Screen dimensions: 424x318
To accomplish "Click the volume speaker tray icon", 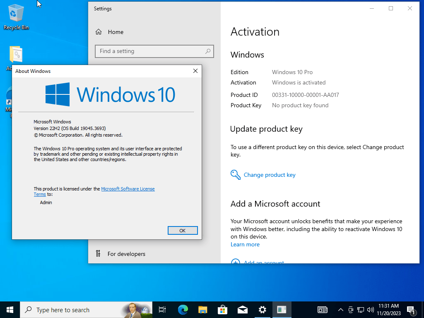I will coord(371,310).
